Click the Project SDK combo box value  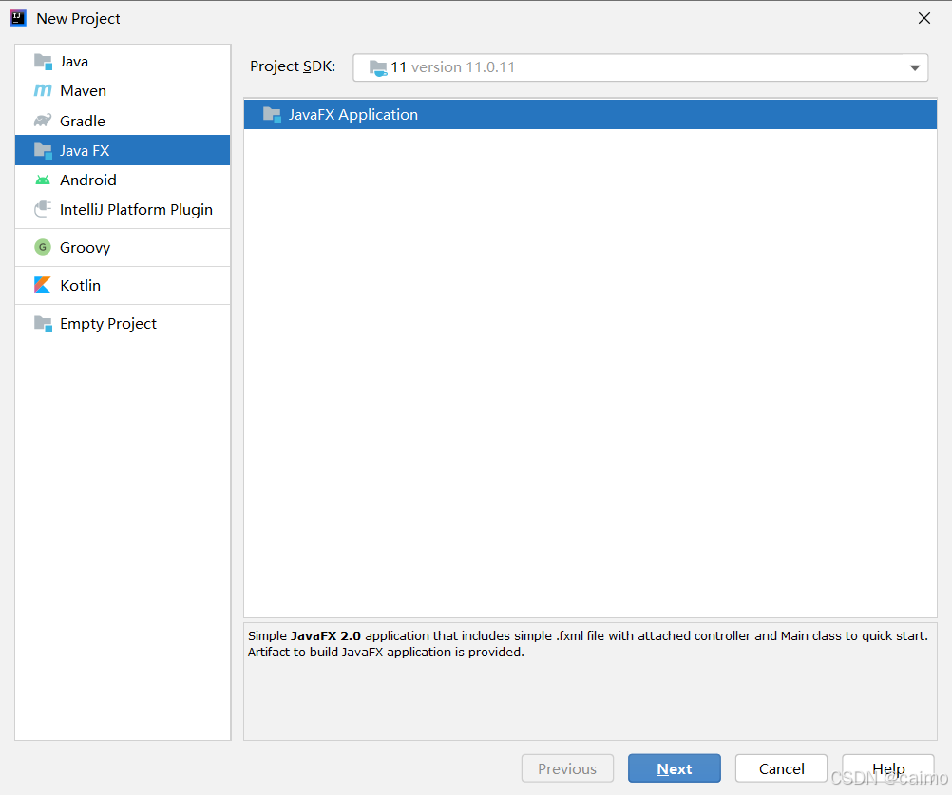(640, 67)
